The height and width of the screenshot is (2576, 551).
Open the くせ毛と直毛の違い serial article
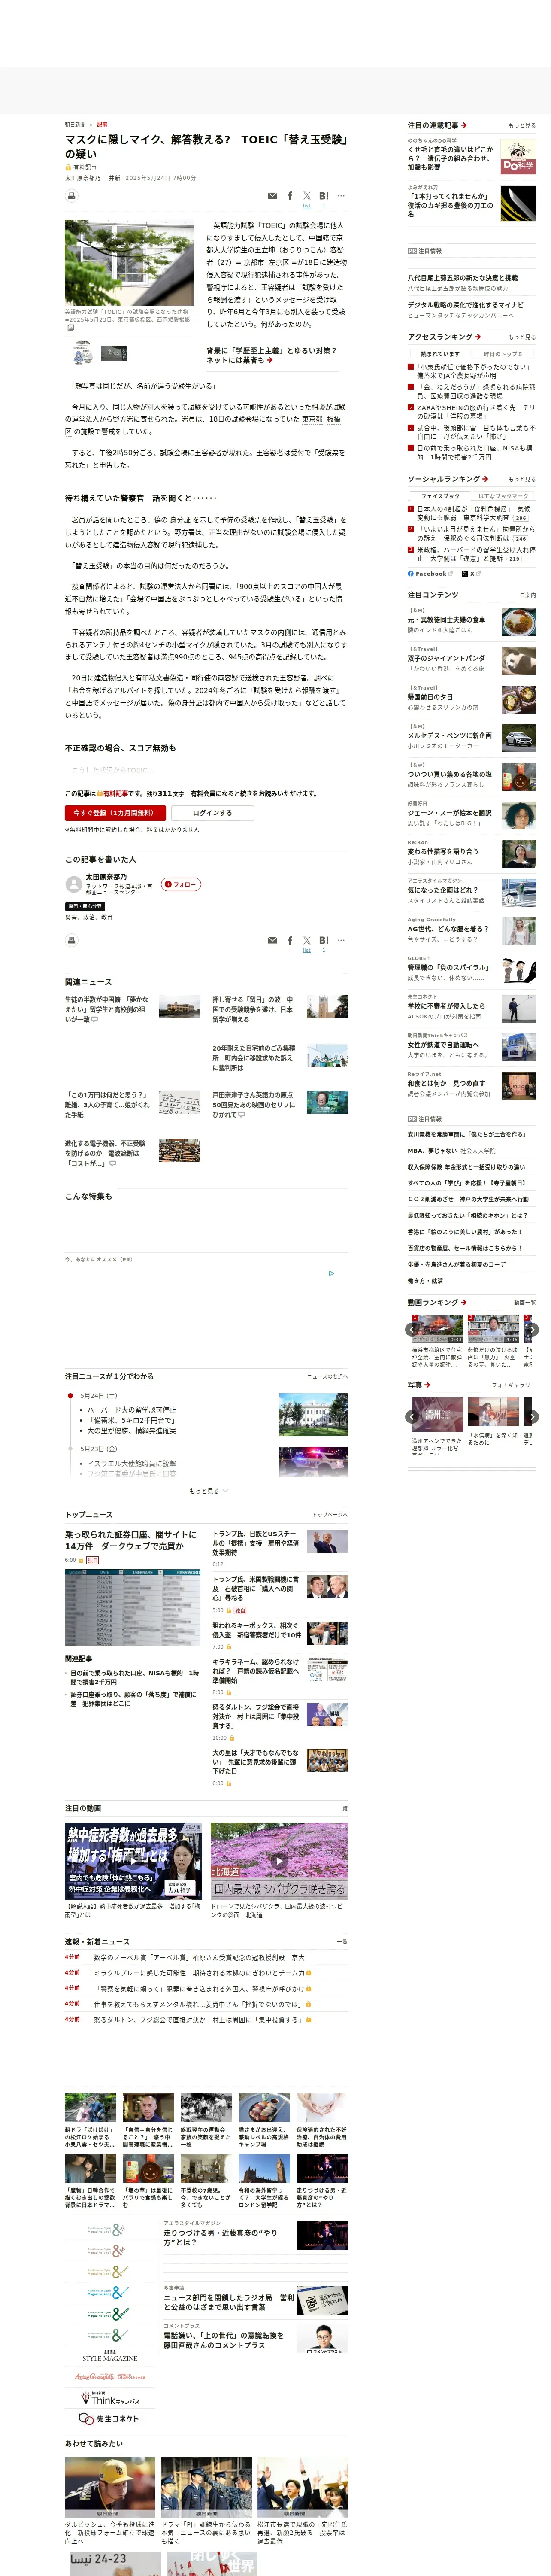click(450, 158)
